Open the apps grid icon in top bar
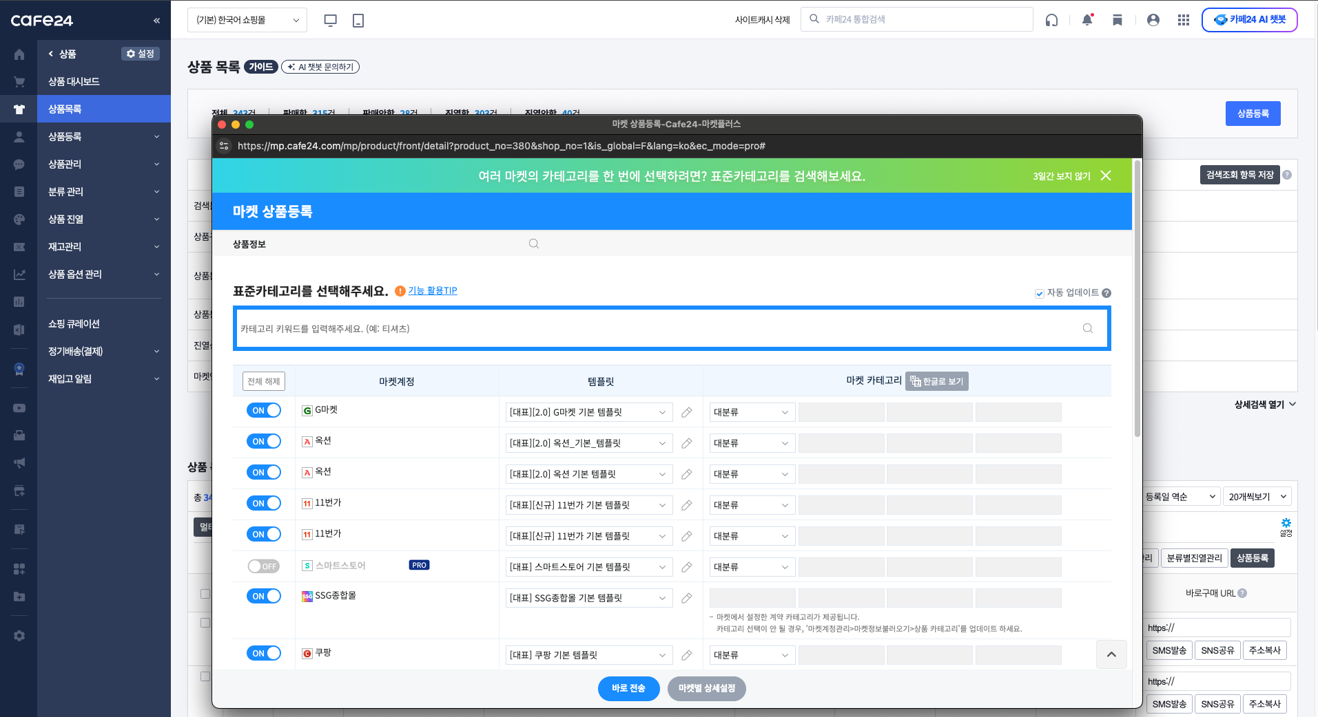The image size is (1318, 717). 1184,20
